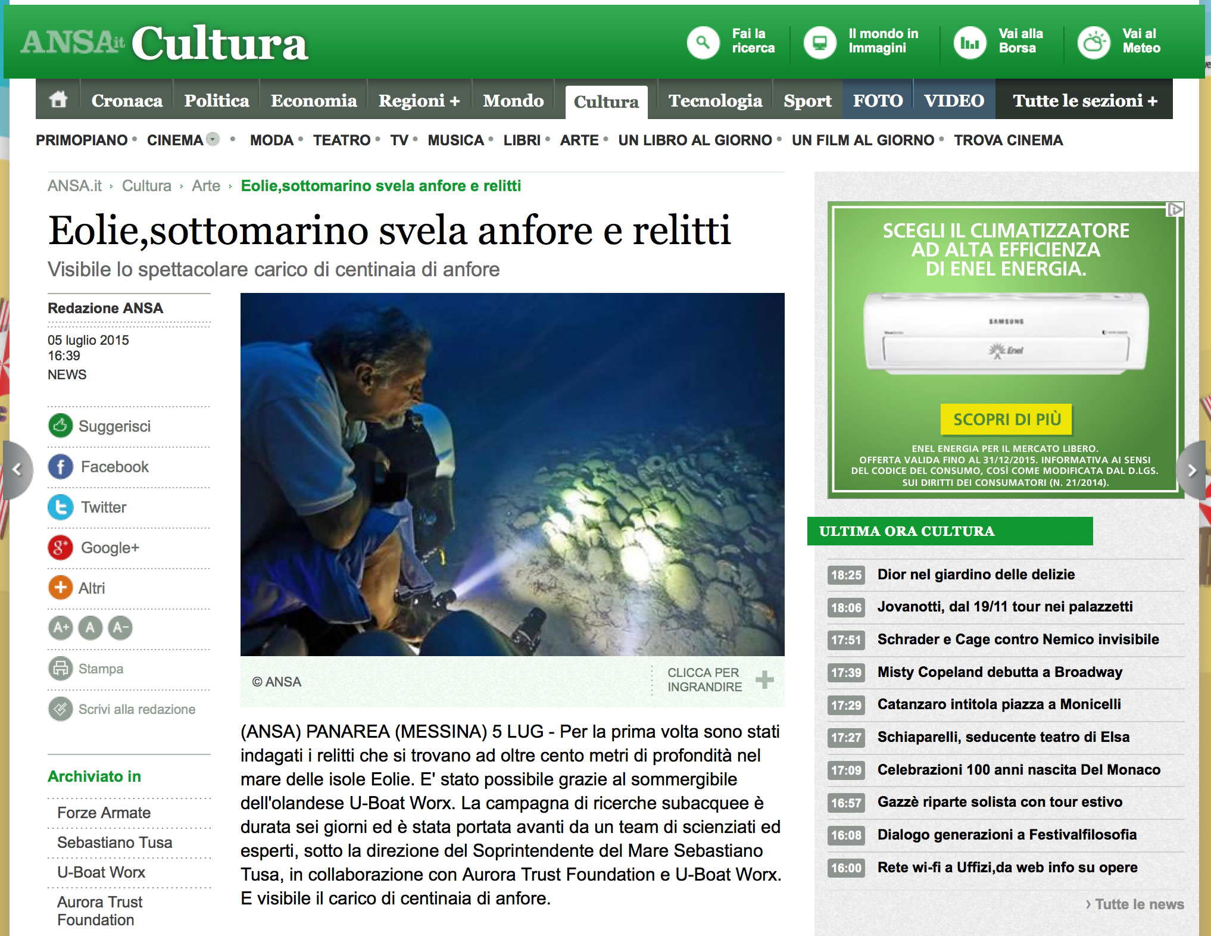
Task: Open LIBRI subsection
Action: pyautogui.click(x=522, y=140)
